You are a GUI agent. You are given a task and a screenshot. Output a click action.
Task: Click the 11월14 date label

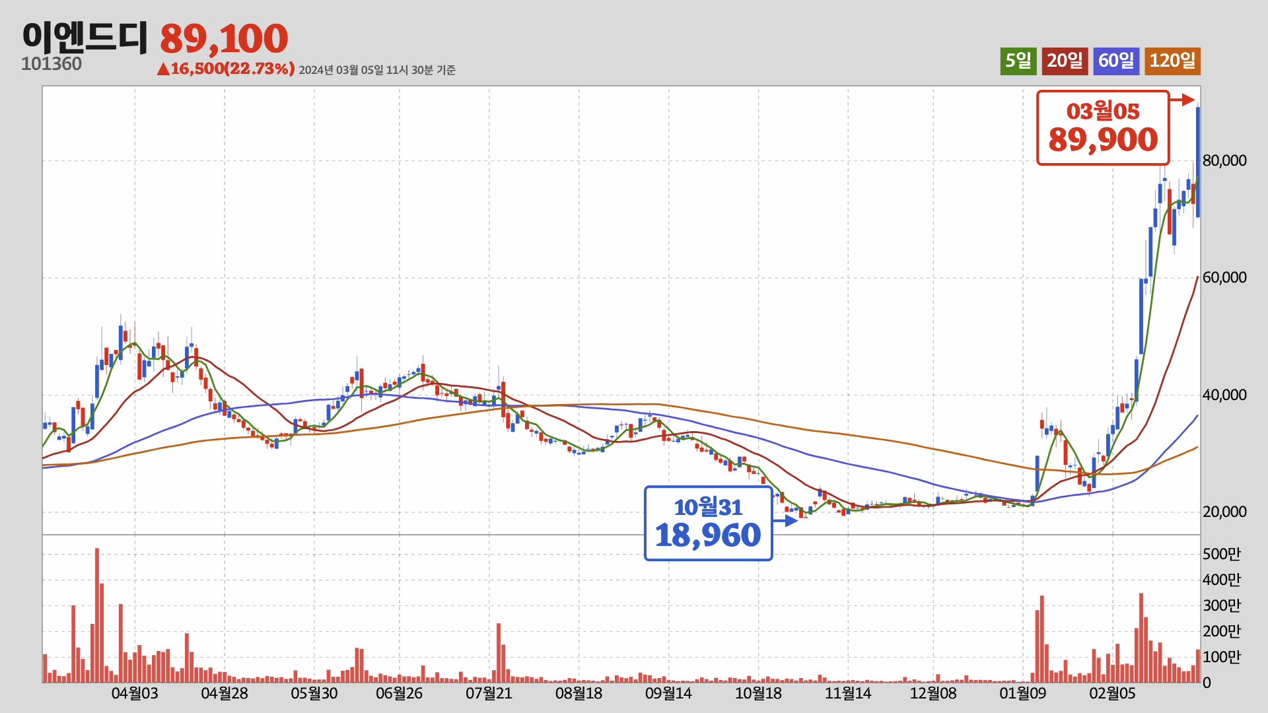848,693
